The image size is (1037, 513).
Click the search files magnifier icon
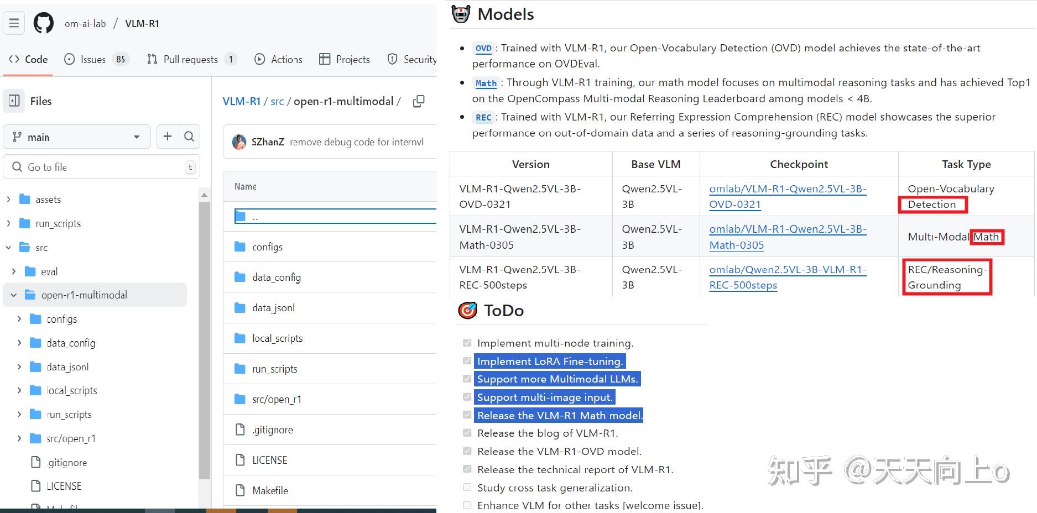coord(189,137)
